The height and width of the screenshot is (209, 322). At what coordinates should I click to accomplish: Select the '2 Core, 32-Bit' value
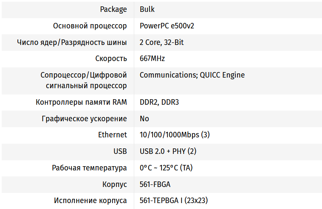coord(161,42)
